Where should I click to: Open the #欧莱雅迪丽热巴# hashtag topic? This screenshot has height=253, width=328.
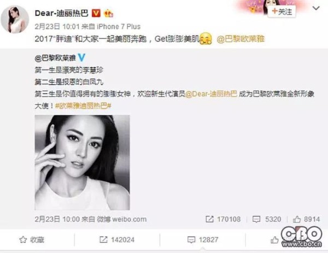[x=83, y=106]
